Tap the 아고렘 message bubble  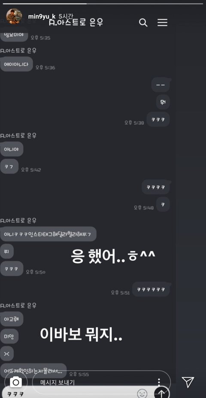(x=12, y=319)
